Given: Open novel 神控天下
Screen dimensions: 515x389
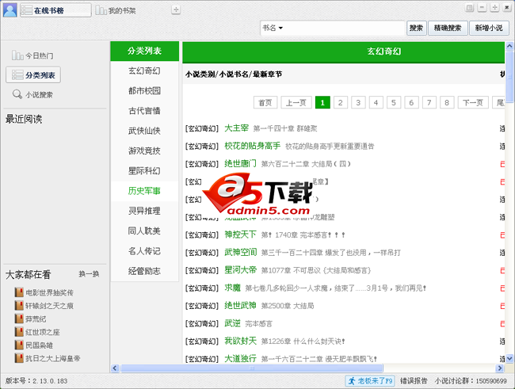Looking at the screenshot, I should pyautogui.click(x=240, y=235).
